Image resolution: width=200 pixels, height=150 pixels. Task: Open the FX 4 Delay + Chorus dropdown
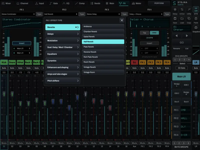pos(146,14)
